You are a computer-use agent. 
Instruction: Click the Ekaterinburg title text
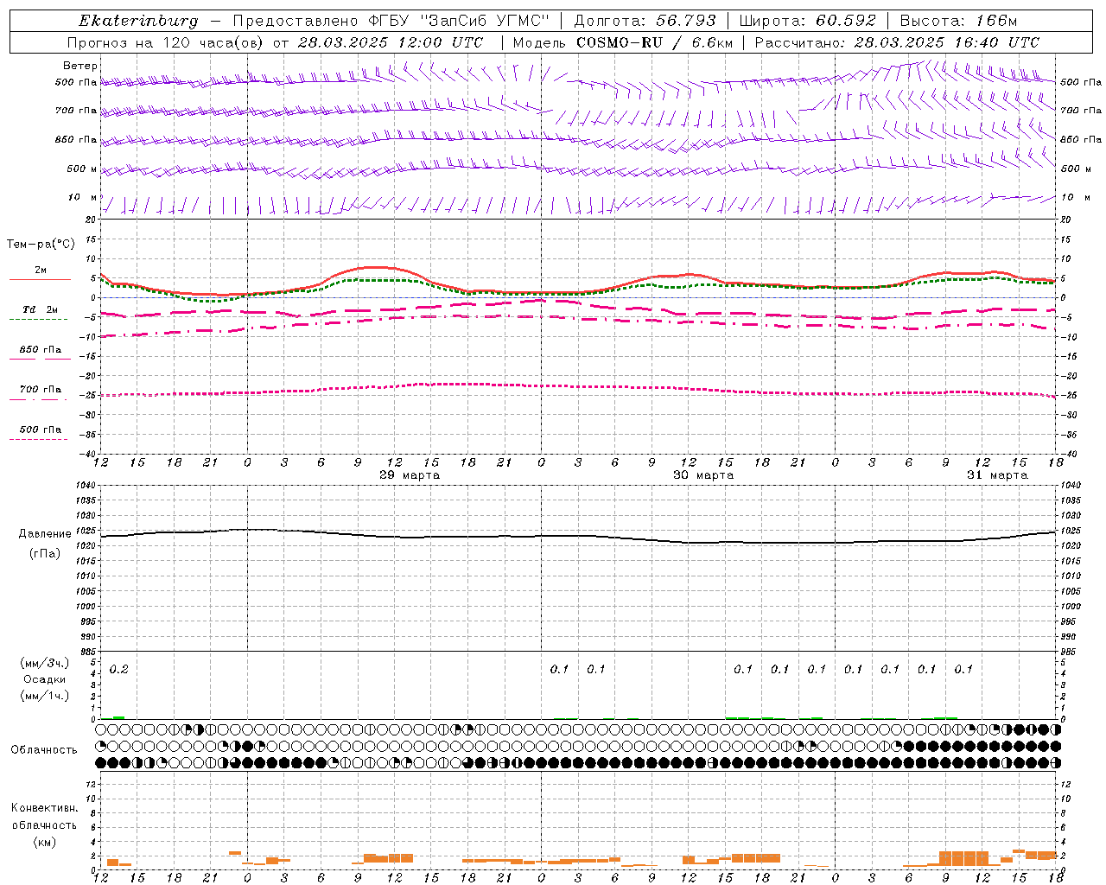pyautogui.click(x=138, y=21)
